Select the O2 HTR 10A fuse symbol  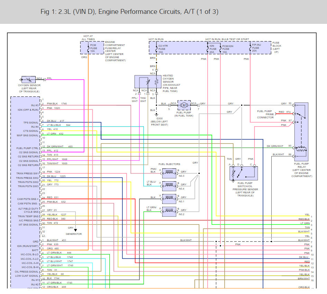[x=156, y=49]
